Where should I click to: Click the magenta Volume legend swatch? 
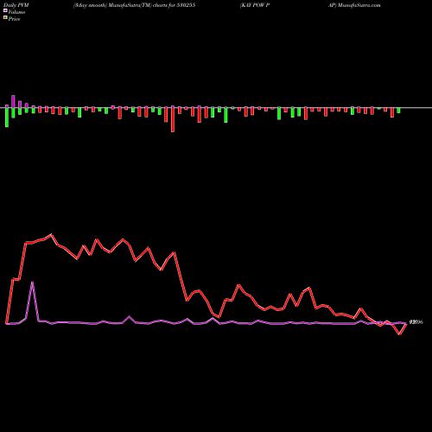pyautogui.click(x=5, y=11)
